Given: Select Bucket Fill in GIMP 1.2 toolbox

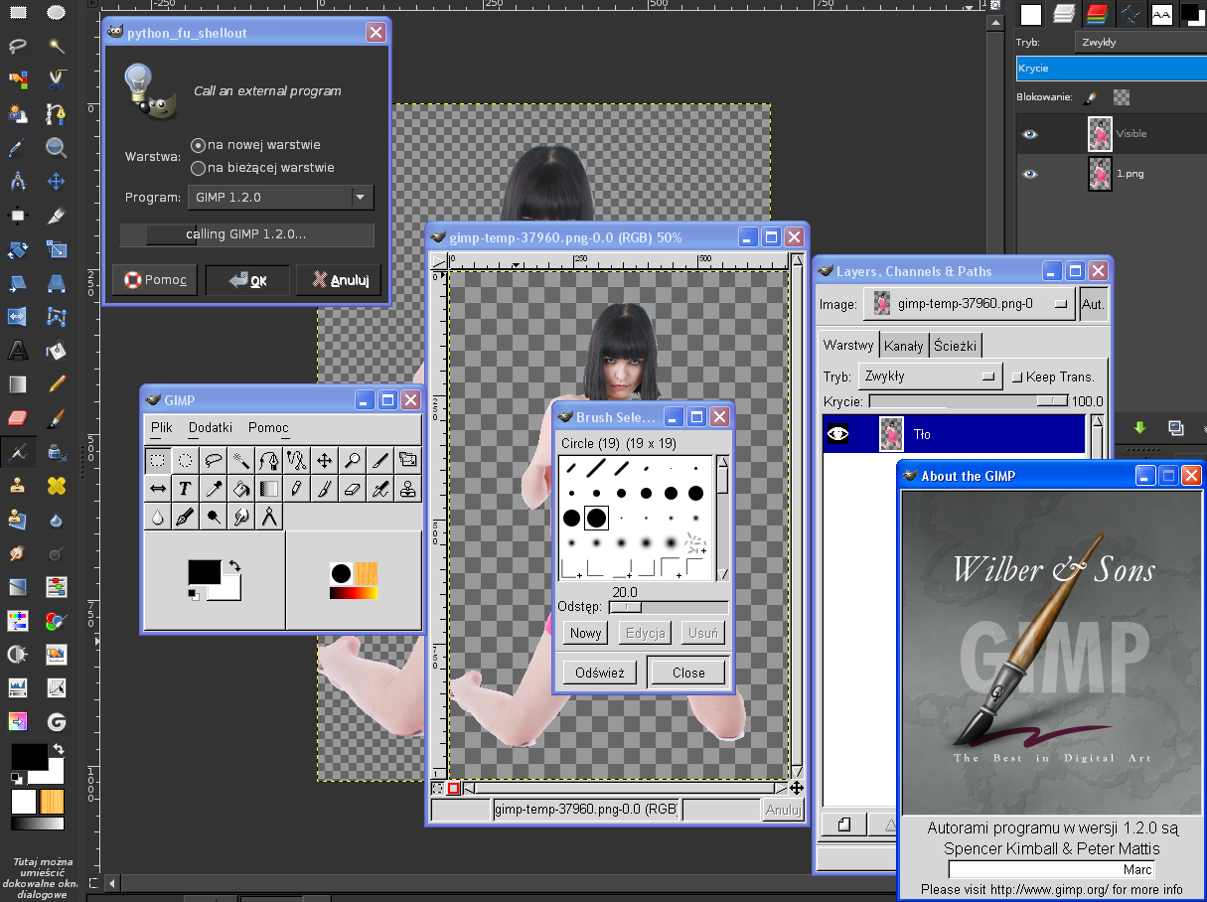Looking at the screenshot, I should [240, 489].
